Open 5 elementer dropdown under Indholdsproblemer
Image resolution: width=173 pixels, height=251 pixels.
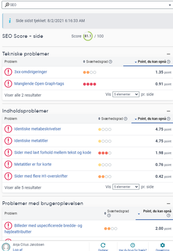click(x=126, y=187)
